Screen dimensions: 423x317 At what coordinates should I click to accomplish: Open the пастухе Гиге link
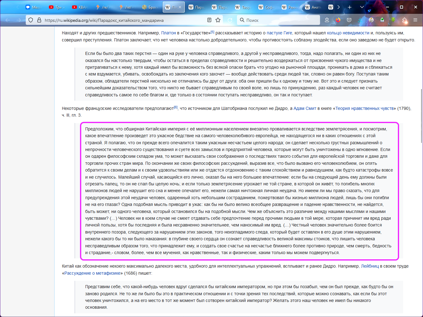pos(279,33)
